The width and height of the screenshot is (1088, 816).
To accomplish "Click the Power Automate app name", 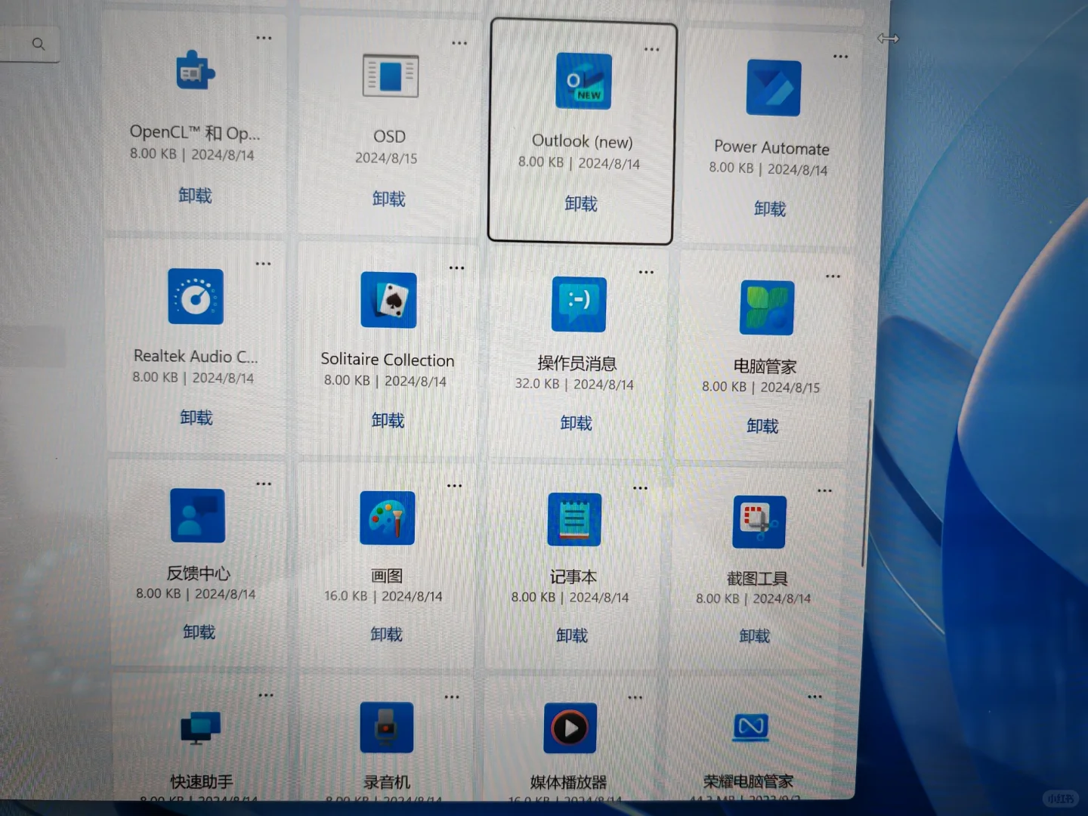I will point(772,147).
